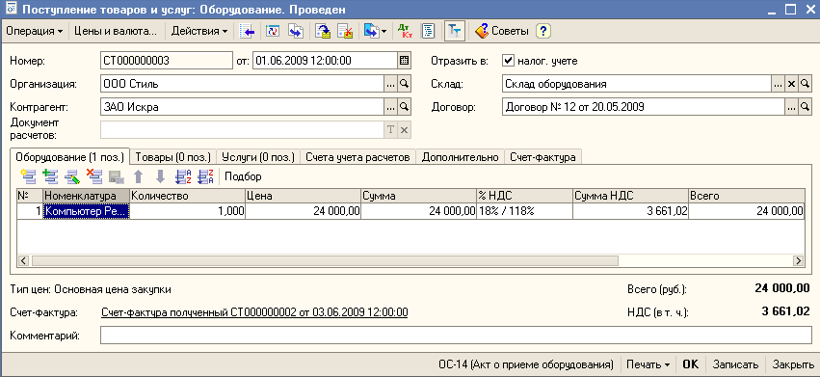Click the find-in-list blue arrow toolbar icon
Image resolution: width=820 pixels, height=377 pixels.
click(x=248, y=31)
